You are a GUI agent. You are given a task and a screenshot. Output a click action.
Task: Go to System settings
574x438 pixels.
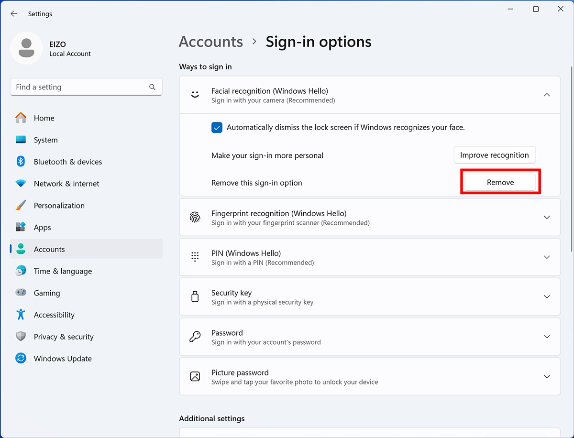(86, 140)
